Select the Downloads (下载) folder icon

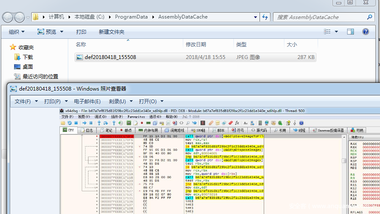pos(17,57)
